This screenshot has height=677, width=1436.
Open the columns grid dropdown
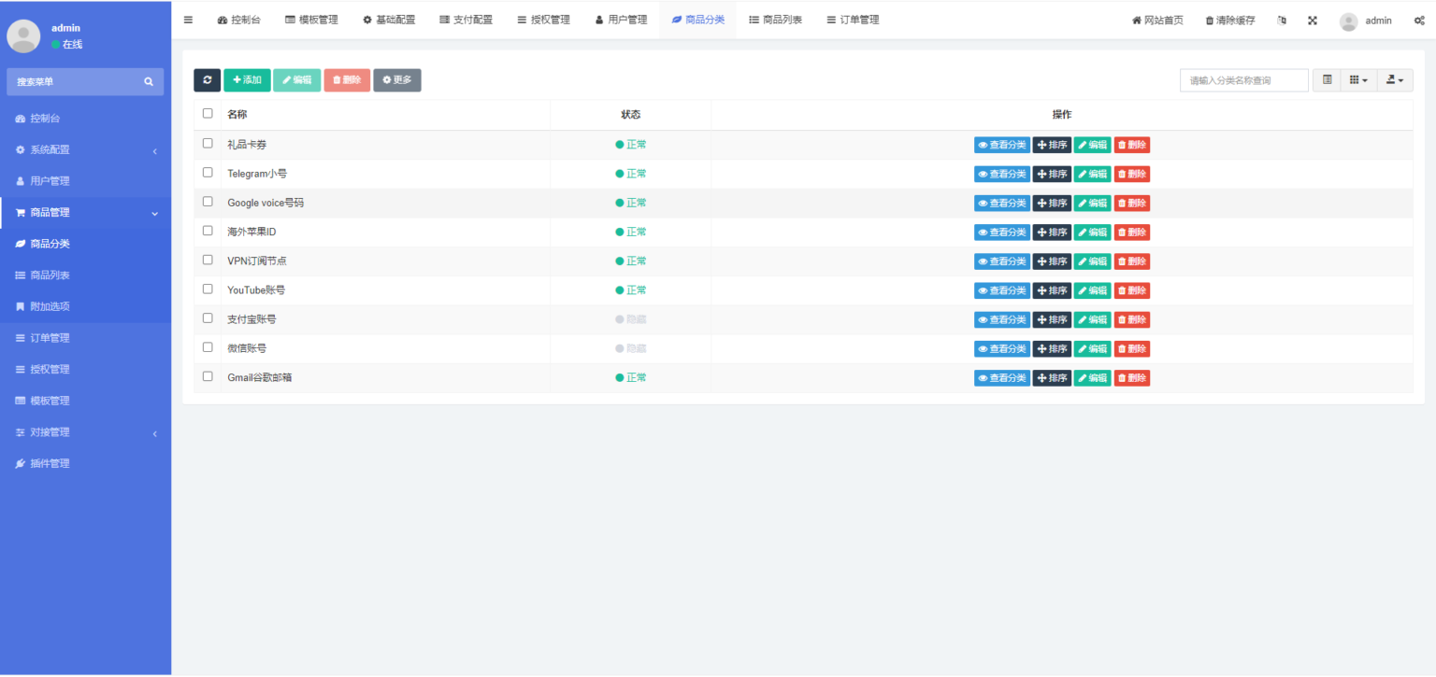(1357, 80)
